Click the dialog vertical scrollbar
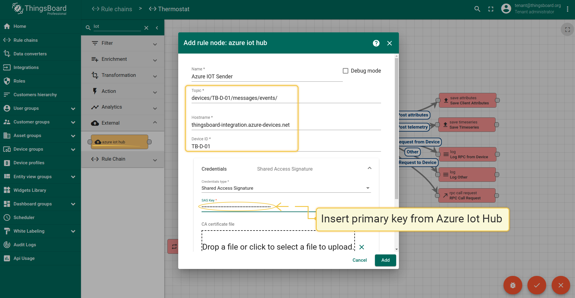 [x=396, y=129]
